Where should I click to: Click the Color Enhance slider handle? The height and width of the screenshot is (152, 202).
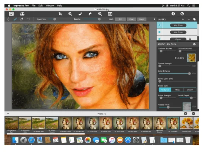(189, 74)
